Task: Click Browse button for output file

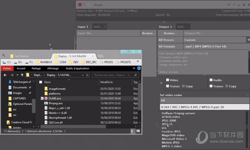Action: pyautogui.click(x=170, y=33)
